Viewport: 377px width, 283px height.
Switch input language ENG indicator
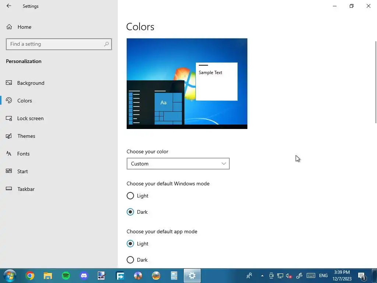(x=323, y=276)
